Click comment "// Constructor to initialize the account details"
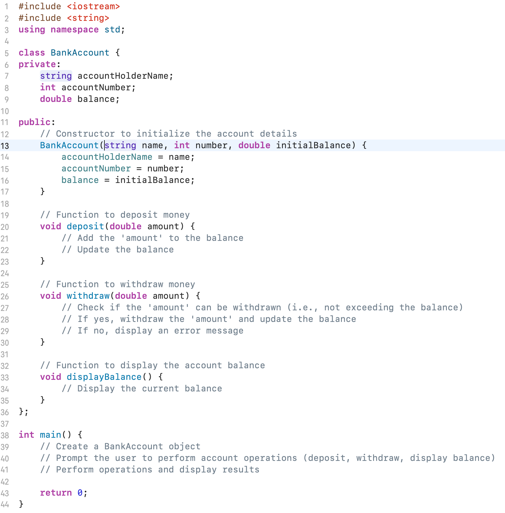505x513 pixels. pos(169,134)
